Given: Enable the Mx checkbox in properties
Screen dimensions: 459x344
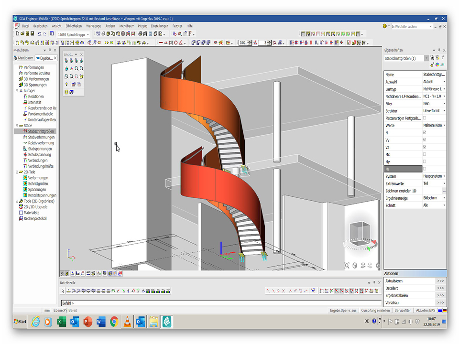Looking at the screenshot, I should point(425,154).
